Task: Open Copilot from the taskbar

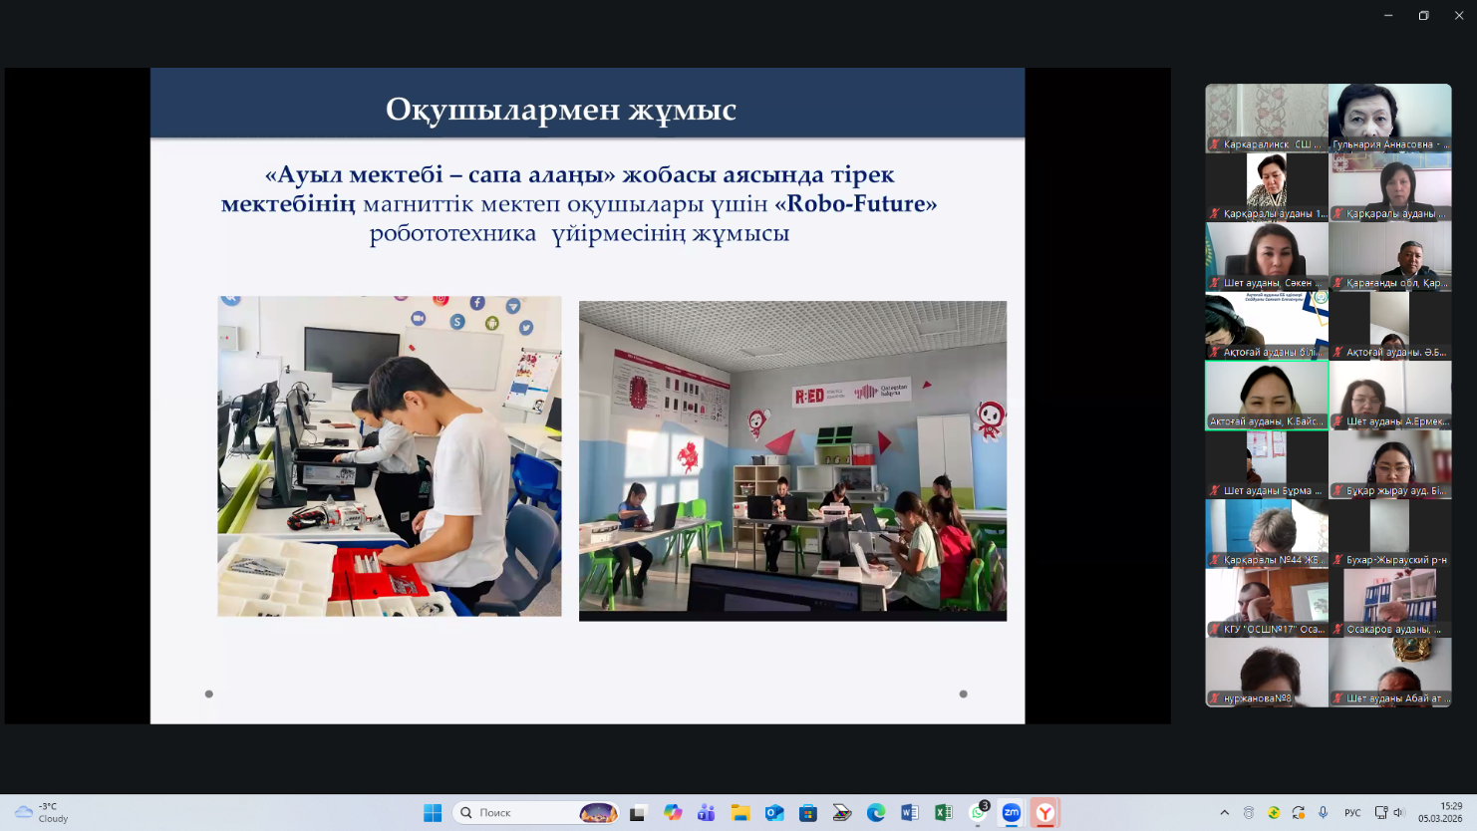Action: (673, 813)
